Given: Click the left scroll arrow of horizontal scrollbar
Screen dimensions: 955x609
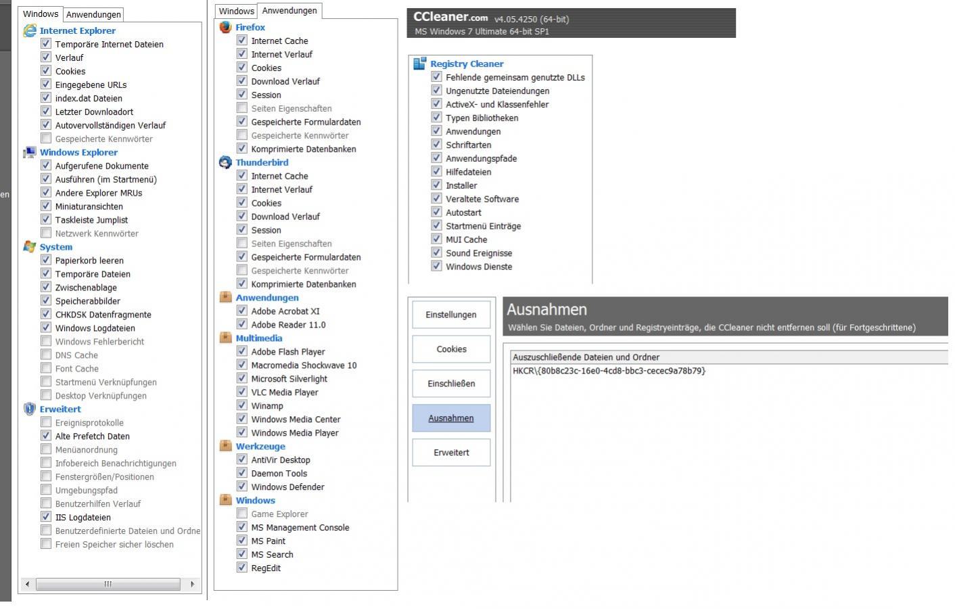Looking at the screenshot, I should (27, 584).
